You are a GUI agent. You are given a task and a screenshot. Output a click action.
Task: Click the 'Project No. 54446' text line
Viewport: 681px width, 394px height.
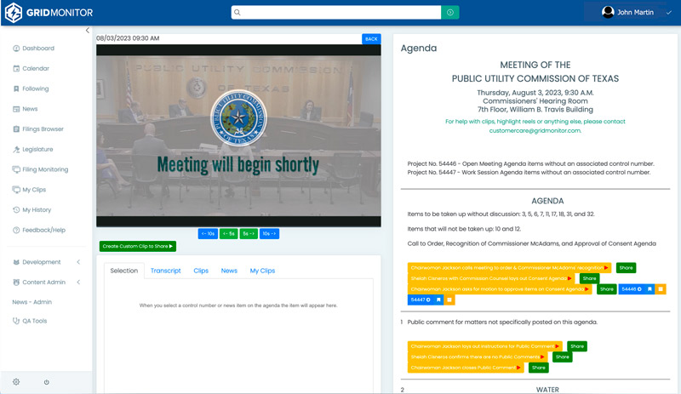point(530,163)
